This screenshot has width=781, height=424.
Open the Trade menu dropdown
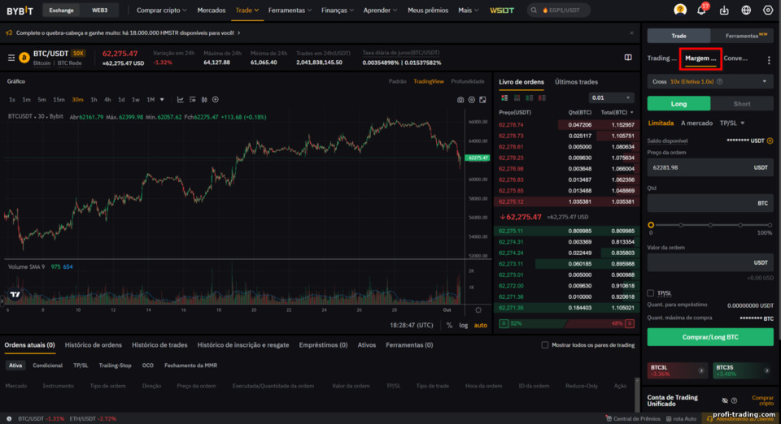point(247,10)
